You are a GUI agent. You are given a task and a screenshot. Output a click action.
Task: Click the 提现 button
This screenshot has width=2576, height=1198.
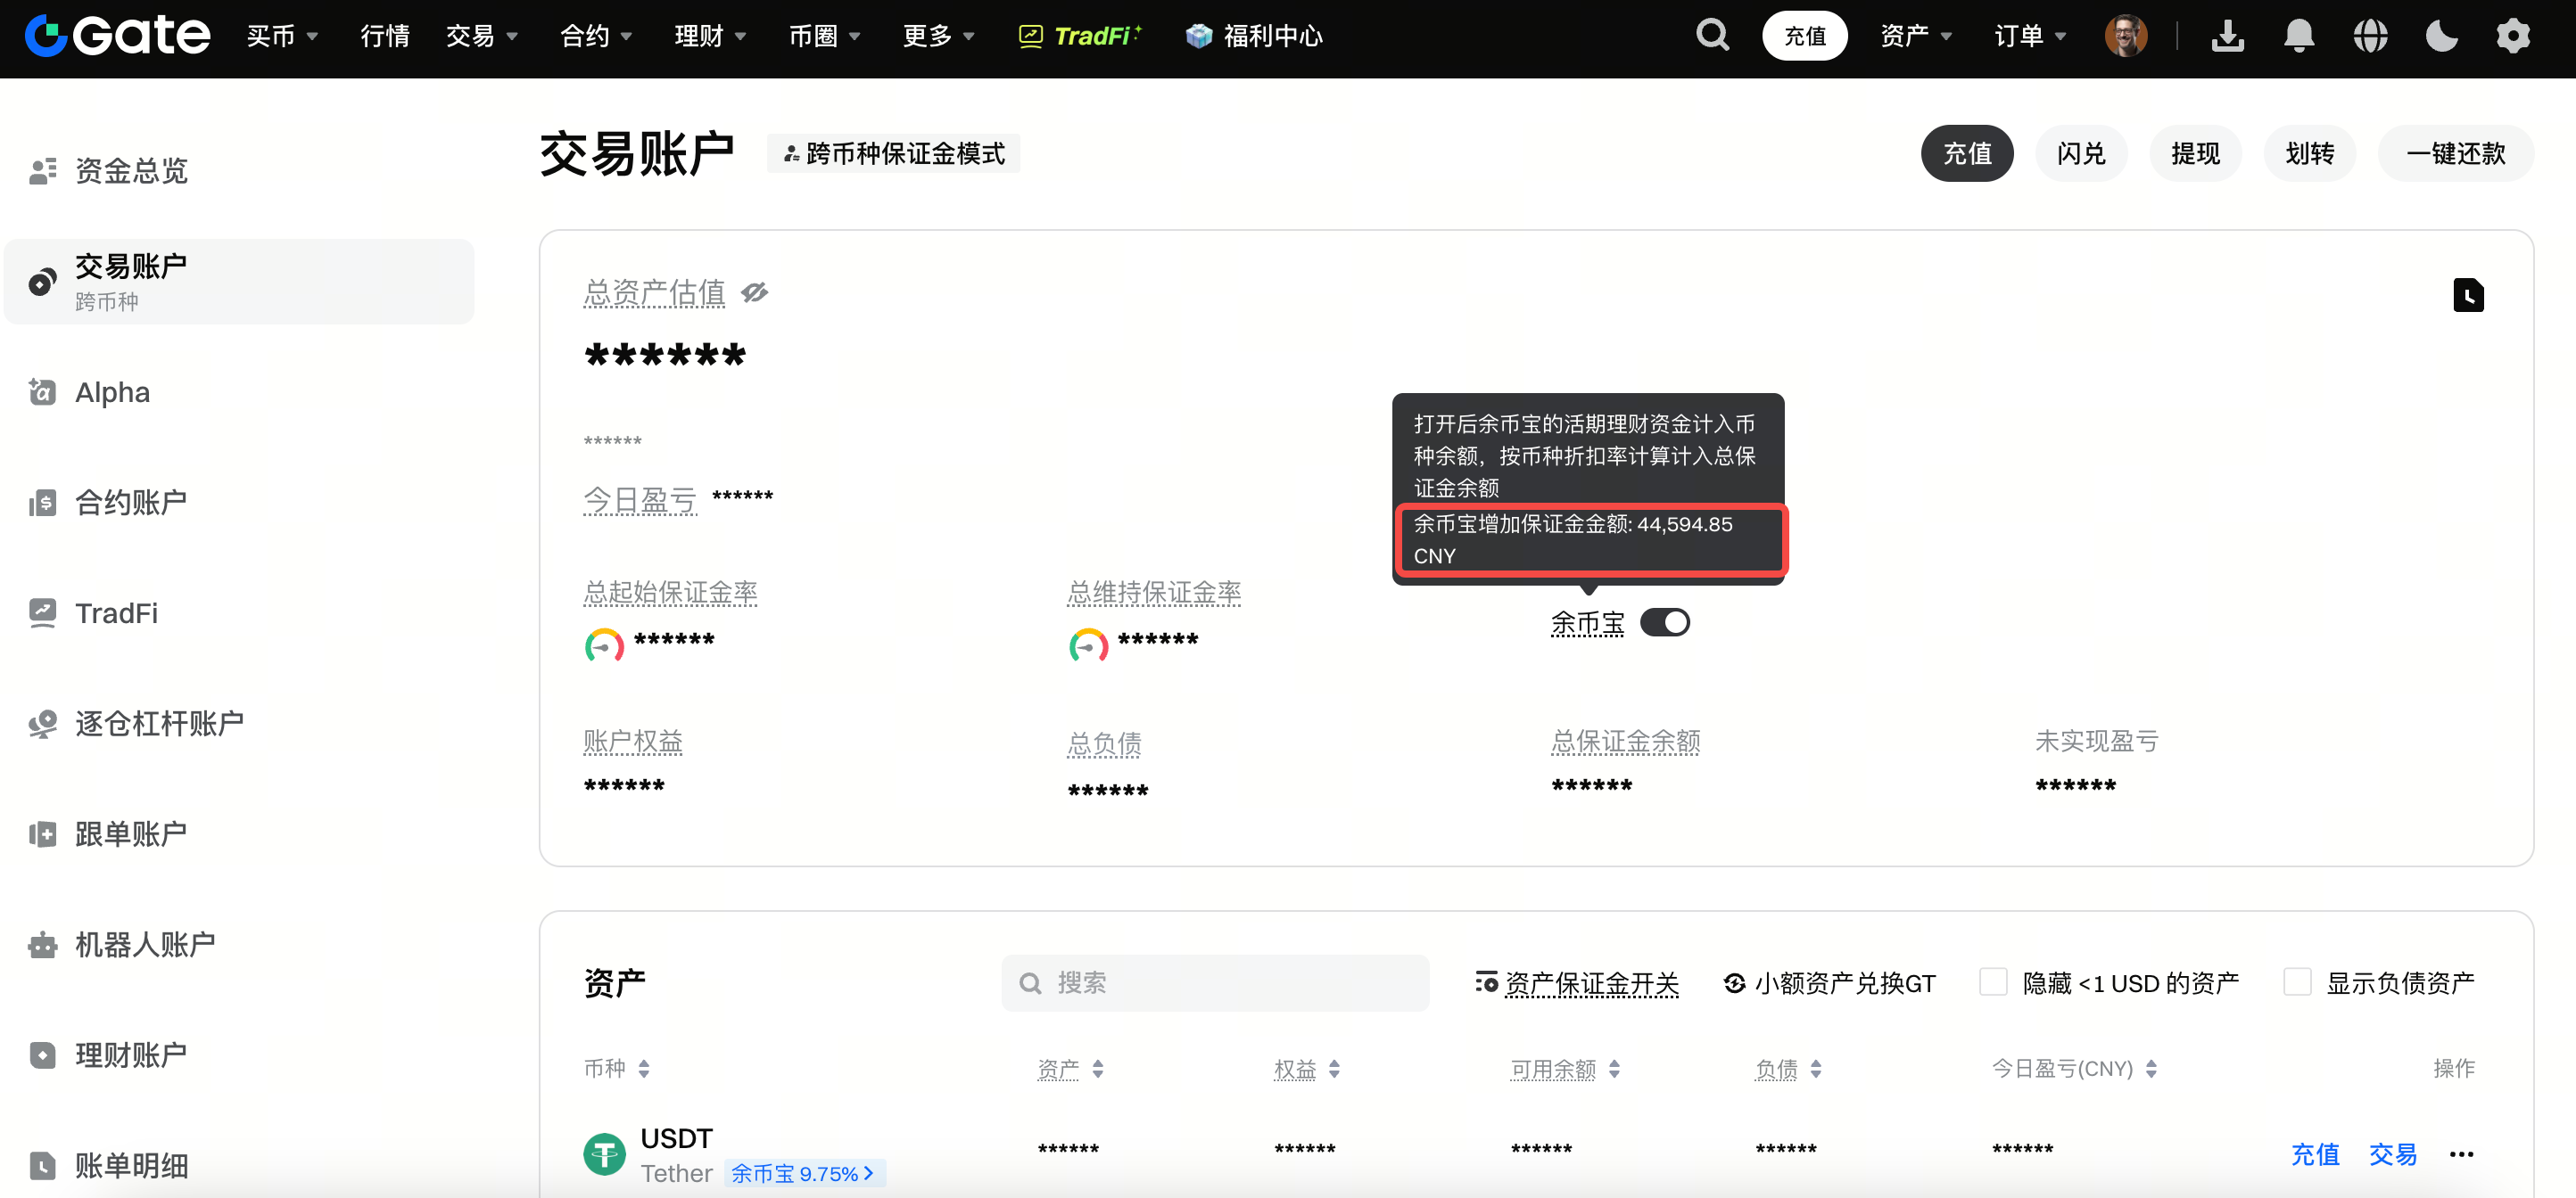[x=2195, y=153]
